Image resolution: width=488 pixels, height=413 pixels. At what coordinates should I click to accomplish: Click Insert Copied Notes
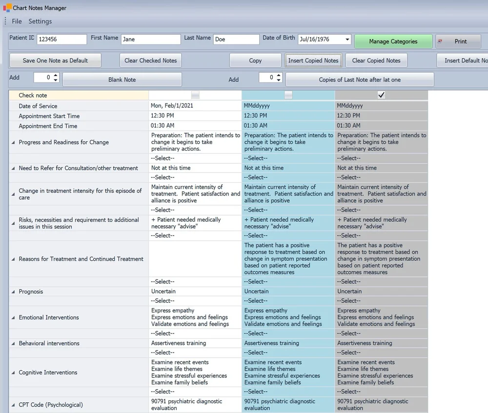[x=313, y=60]
